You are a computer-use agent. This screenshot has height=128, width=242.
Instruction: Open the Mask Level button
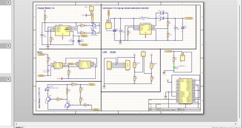click(226, 127)
